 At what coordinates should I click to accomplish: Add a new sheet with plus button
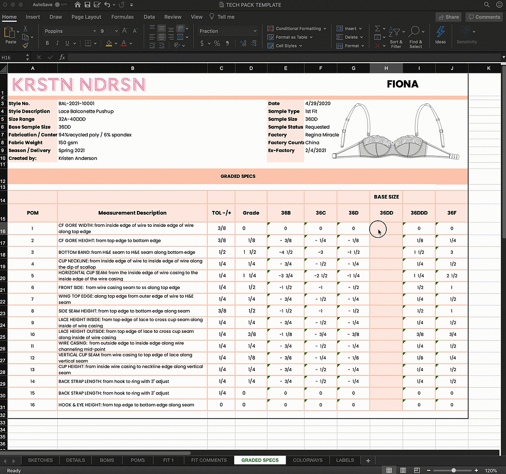(x=368, y=461)
